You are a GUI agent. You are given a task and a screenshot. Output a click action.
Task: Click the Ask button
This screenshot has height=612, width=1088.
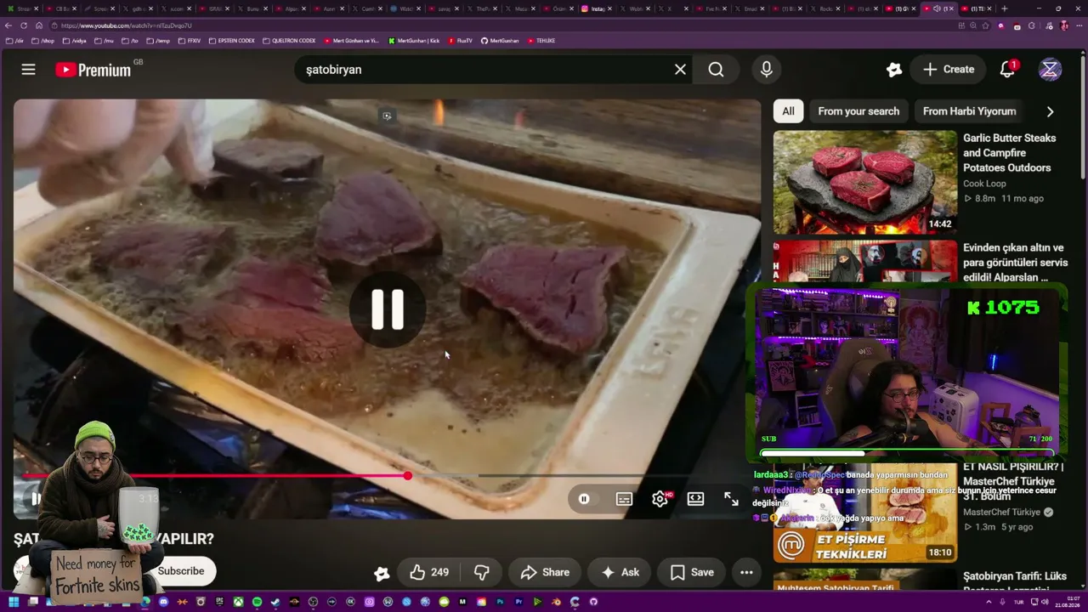click(x=620, y=573)
